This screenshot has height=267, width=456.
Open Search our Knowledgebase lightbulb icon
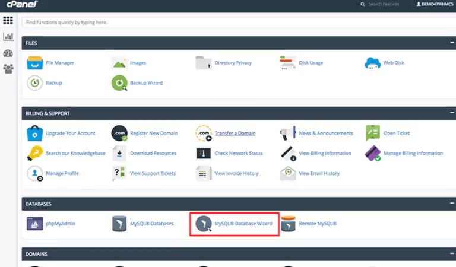(34, 153)
